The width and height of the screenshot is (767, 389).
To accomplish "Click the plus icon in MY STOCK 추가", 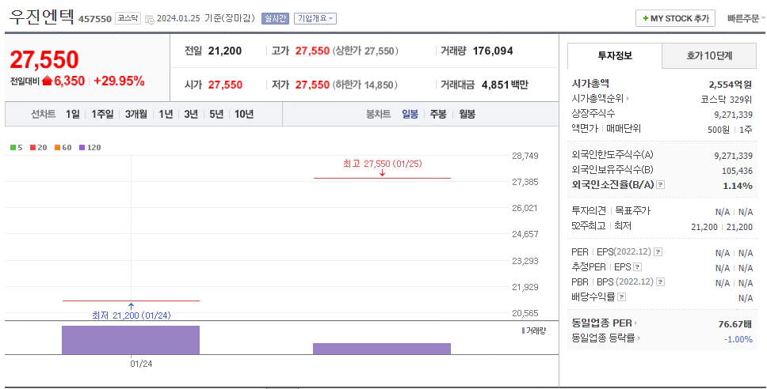I will [645, 18].
